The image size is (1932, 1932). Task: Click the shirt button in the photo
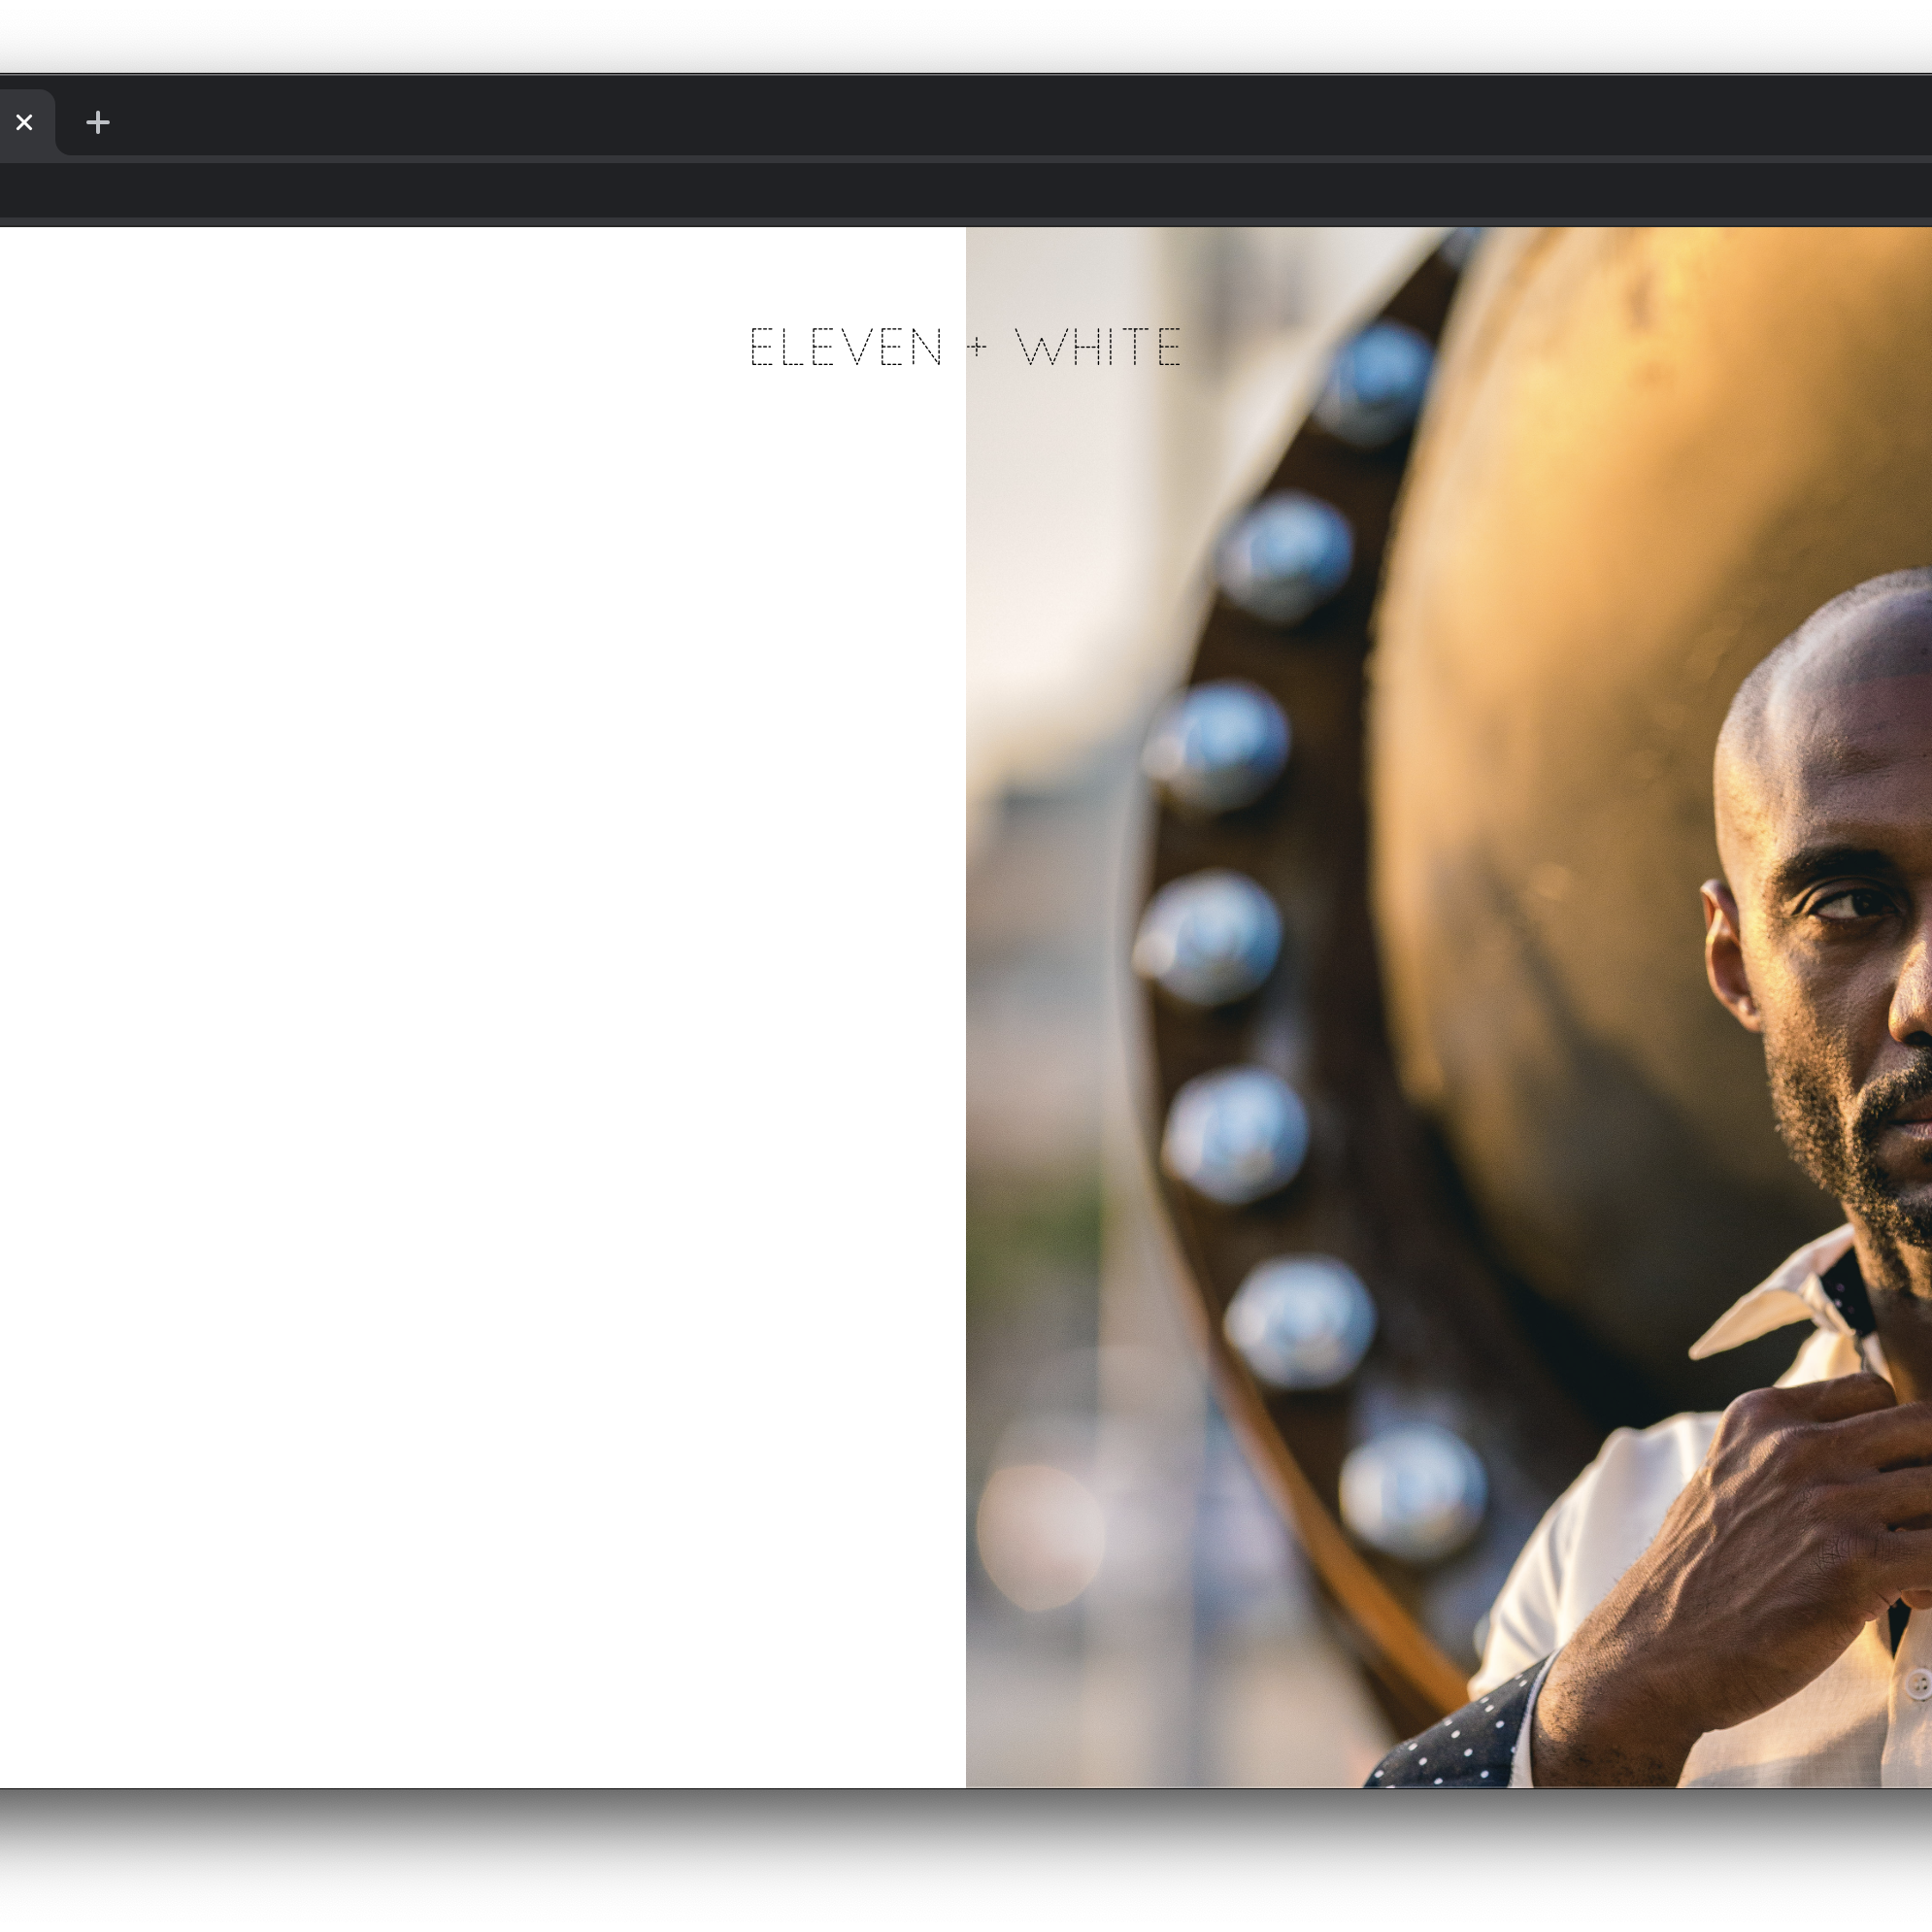tap(1918, 1684)
